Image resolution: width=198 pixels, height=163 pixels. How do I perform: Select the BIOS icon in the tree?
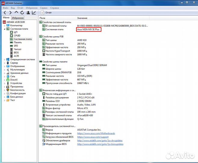click(x=11, y=53)
